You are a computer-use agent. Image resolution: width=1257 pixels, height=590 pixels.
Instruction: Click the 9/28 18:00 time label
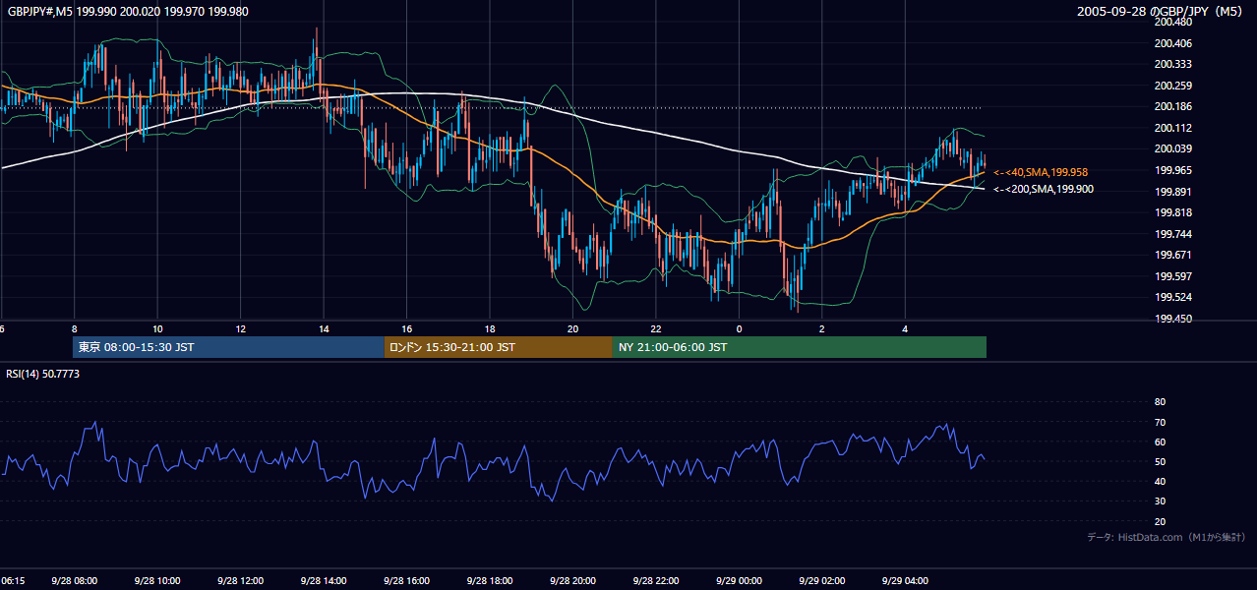490,581
